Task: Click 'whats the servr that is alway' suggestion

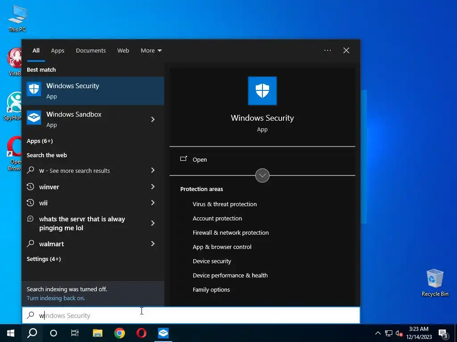Action: [x=82, y=224]
